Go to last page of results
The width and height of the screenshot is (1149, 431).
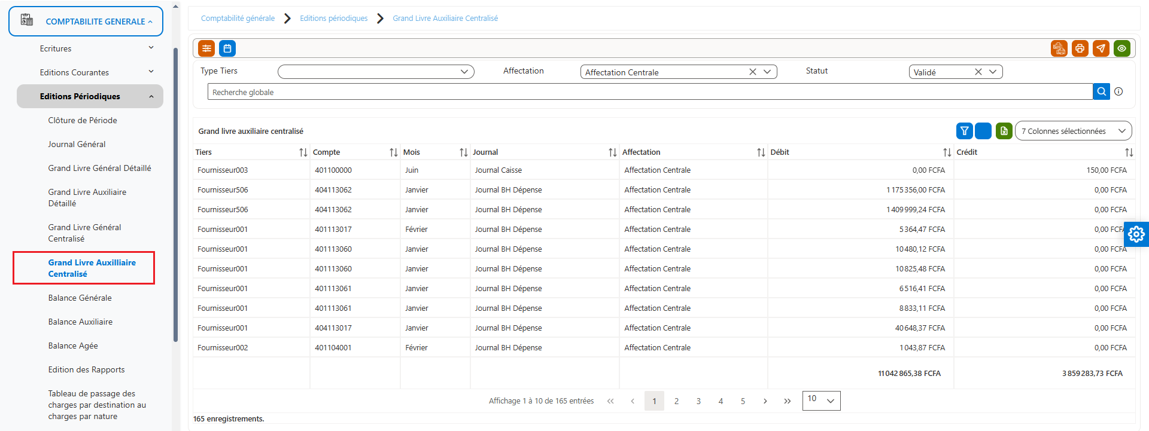(788, 401)
